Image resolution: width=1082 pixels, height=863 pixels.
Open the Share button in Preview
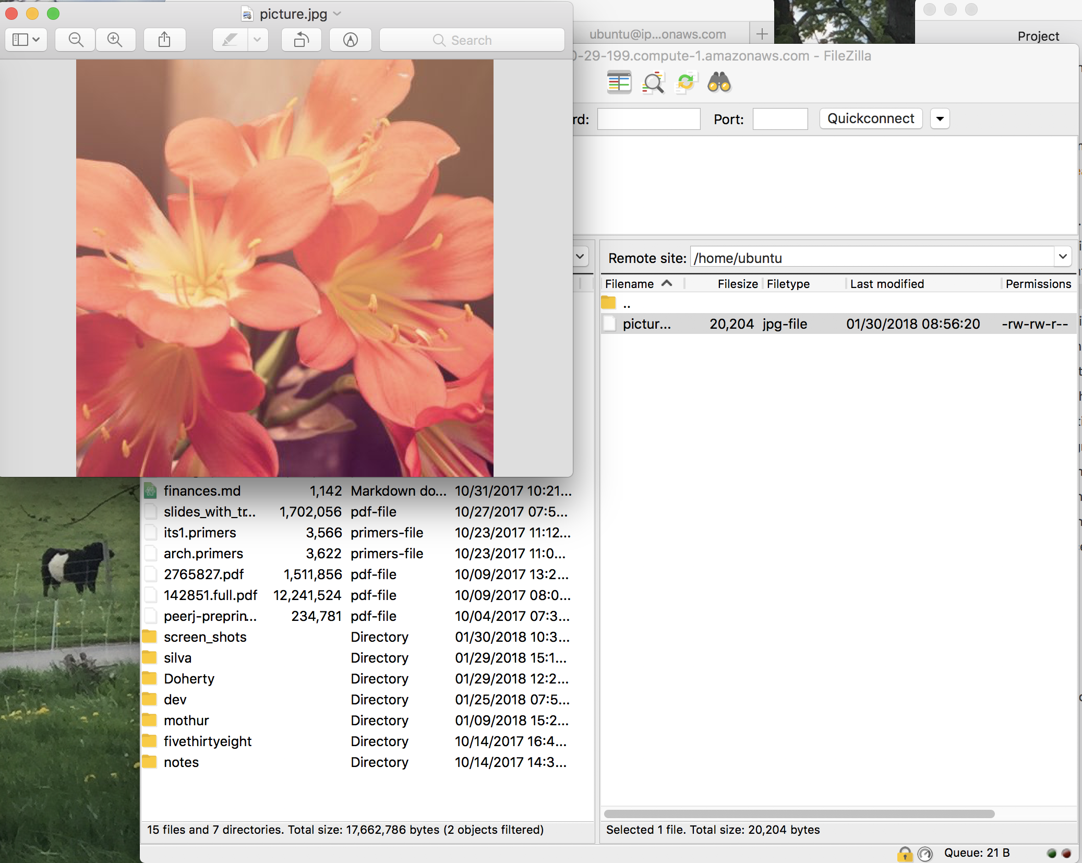click(164, 40)
